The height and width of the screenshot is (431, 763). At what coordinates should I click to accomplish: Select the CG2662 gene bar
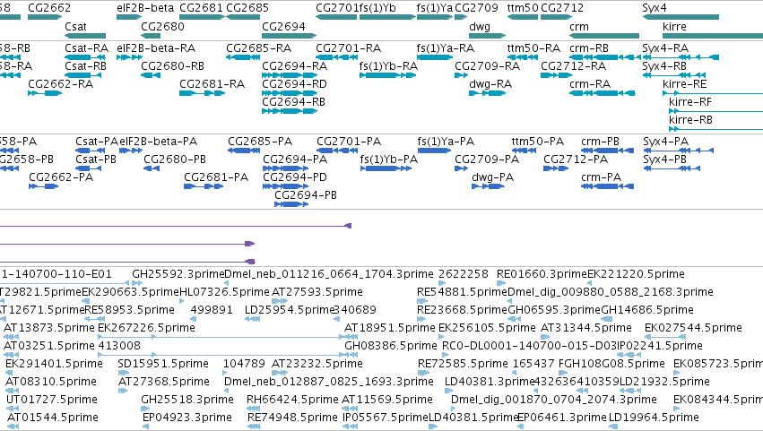[45, 17]
